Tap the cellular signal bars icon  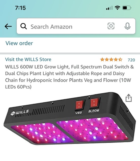coord(109,8)
